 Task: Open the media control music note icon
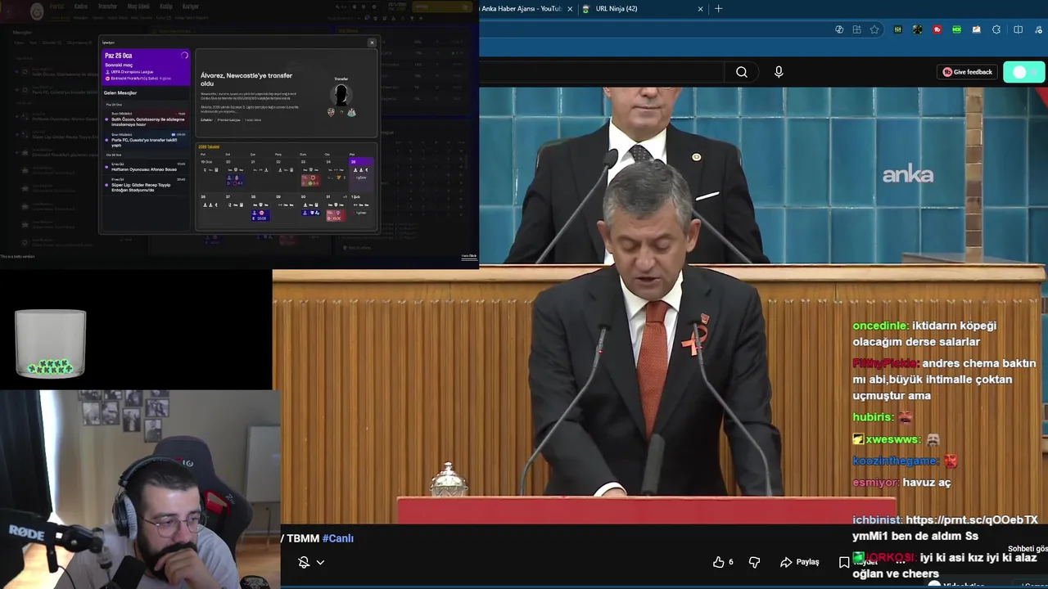point(1037,29)
